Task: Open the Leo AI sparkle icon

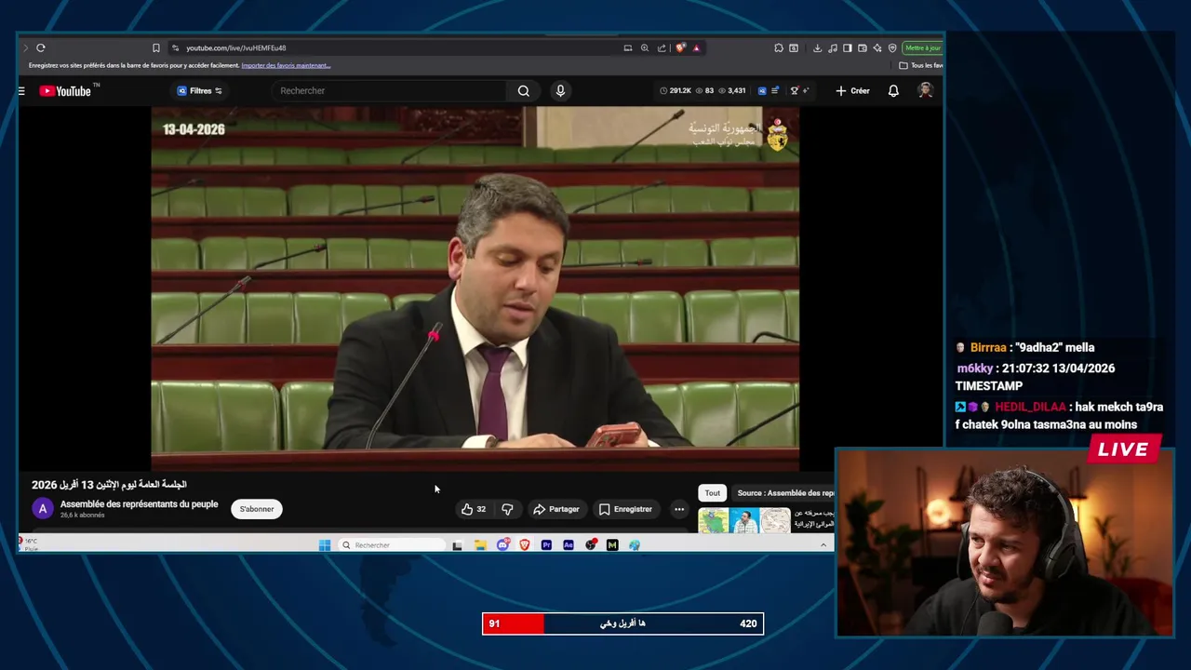Action: tap(877, 47)
